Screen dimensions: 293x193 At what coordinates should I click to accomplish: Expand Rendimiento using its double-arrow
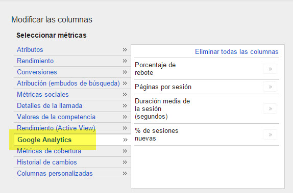coord(125,61)
